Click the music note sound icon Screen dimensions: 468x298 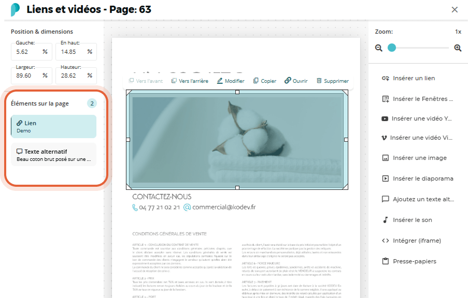(385, 220)
